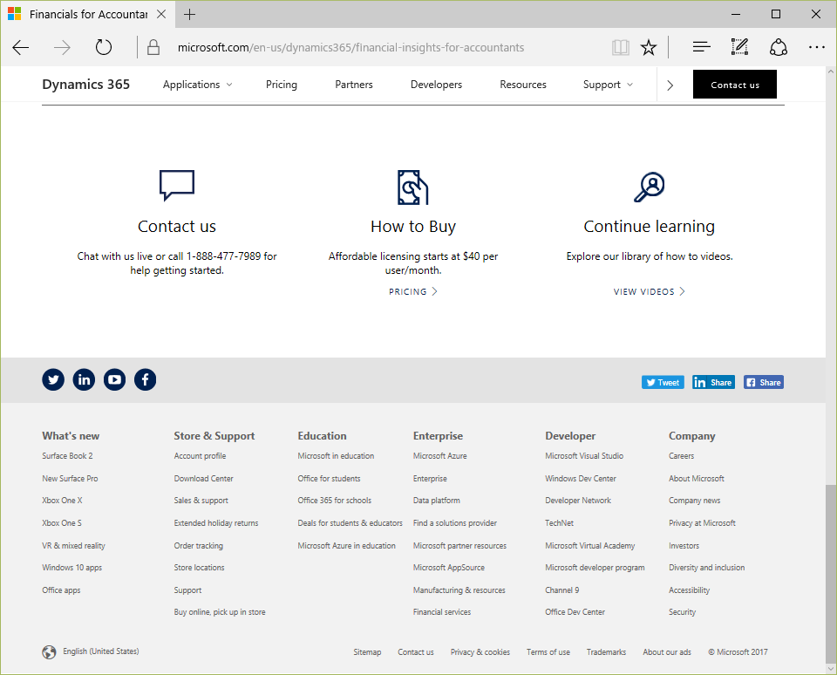Open a new browser tab

pos(189,15)
